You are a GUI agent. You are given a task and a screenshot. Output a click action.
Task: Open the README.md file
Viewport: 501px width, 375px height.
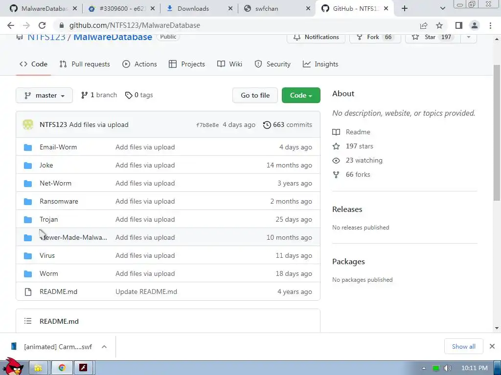tap(59, 292)
